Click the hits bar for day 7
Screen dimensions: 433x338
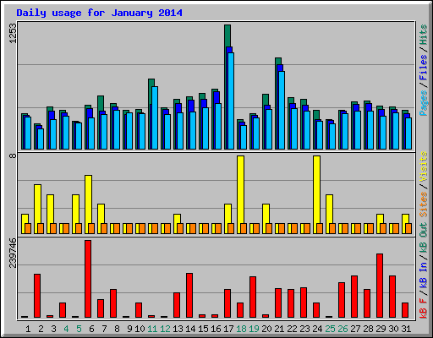[x=101, y=103]
